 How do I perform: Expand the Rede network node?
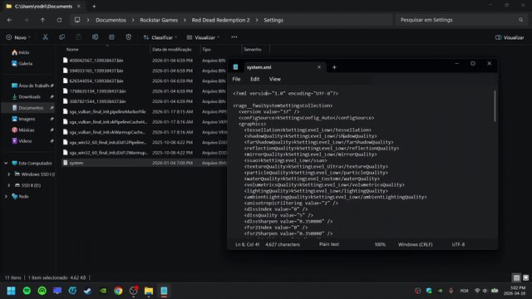(6, 196)
